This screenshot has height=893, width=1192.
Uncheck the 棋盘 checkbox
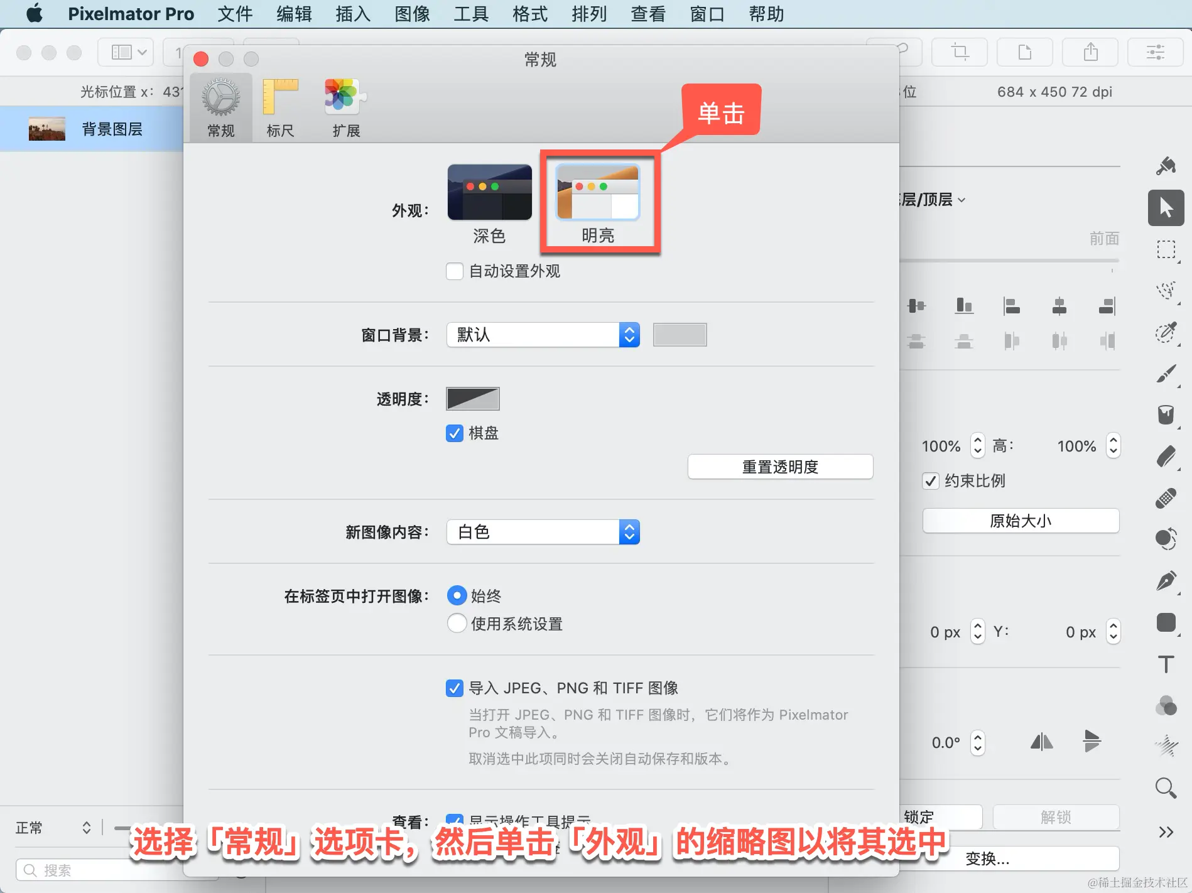[x=455, y=433]
